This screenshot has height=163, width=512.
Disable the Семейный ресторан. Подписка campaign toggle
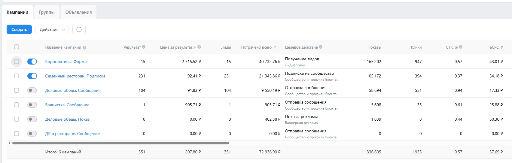click(x=32, y=76)
